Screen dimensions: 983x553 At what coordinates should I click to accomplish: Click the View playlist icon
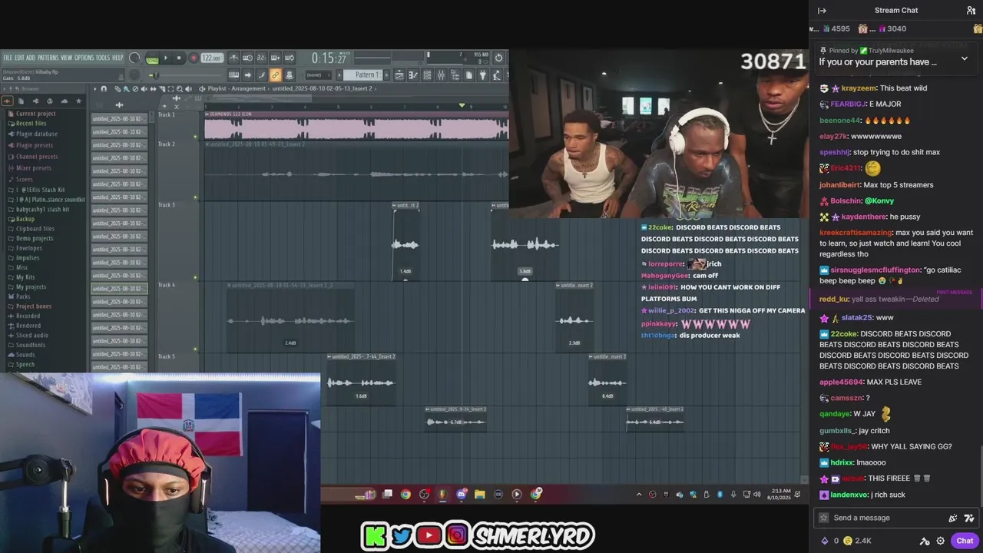point(399,75)
